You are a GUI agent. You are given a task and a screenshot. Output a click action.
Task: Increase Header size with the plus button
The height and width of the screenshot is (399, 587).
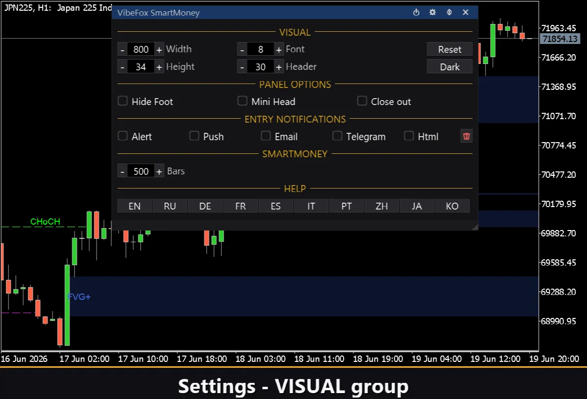tap(279, 67)
